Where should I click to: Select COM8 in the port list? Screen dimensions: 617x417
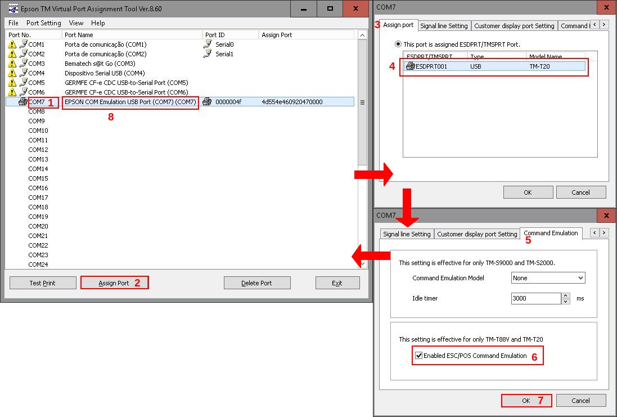(x=37, y=111)
